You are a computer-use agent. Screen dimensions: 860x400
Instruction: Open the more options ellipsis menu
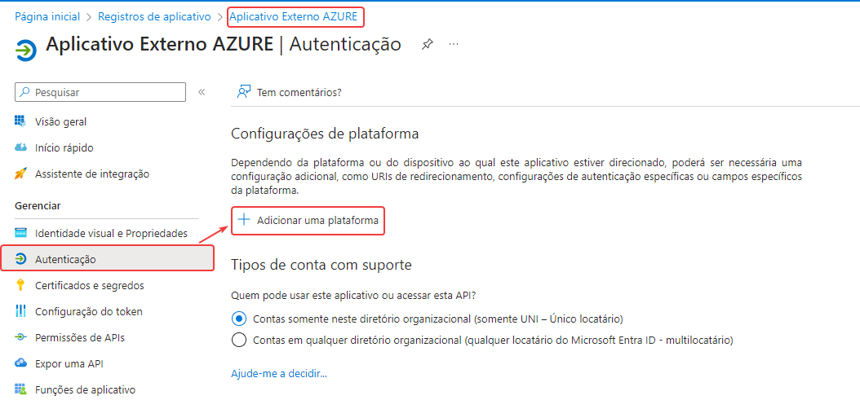[x=454, y=44]
